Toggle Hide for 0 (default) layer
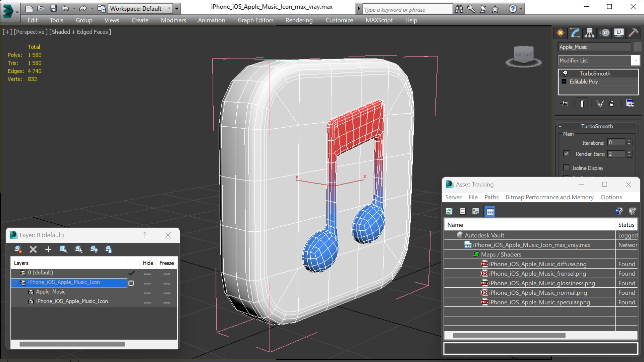Screen dimensions: 644x362 coord(147,274)
